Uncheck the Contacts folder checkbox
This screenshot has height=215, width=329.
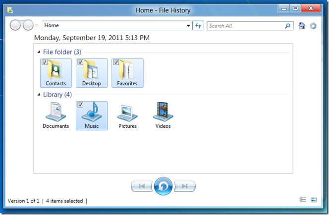[x=45, y=62]
